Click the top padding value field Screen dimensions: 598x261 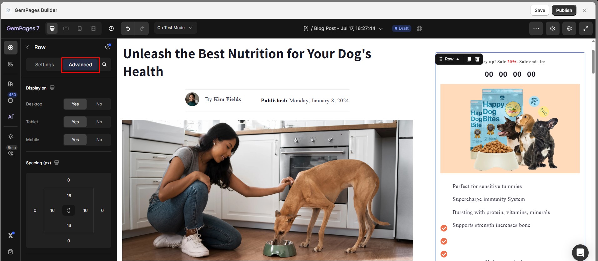pos(69,196)
